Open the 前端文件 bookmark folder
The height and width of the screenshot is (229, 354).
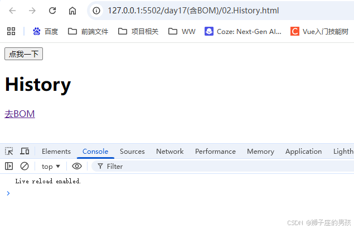pos(88,31)
